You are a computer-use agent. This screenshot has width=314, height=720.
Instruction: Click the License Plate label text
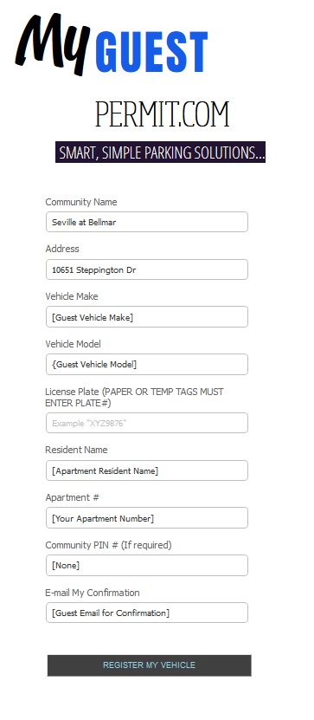pyautogui.click(x=134, y=397)
